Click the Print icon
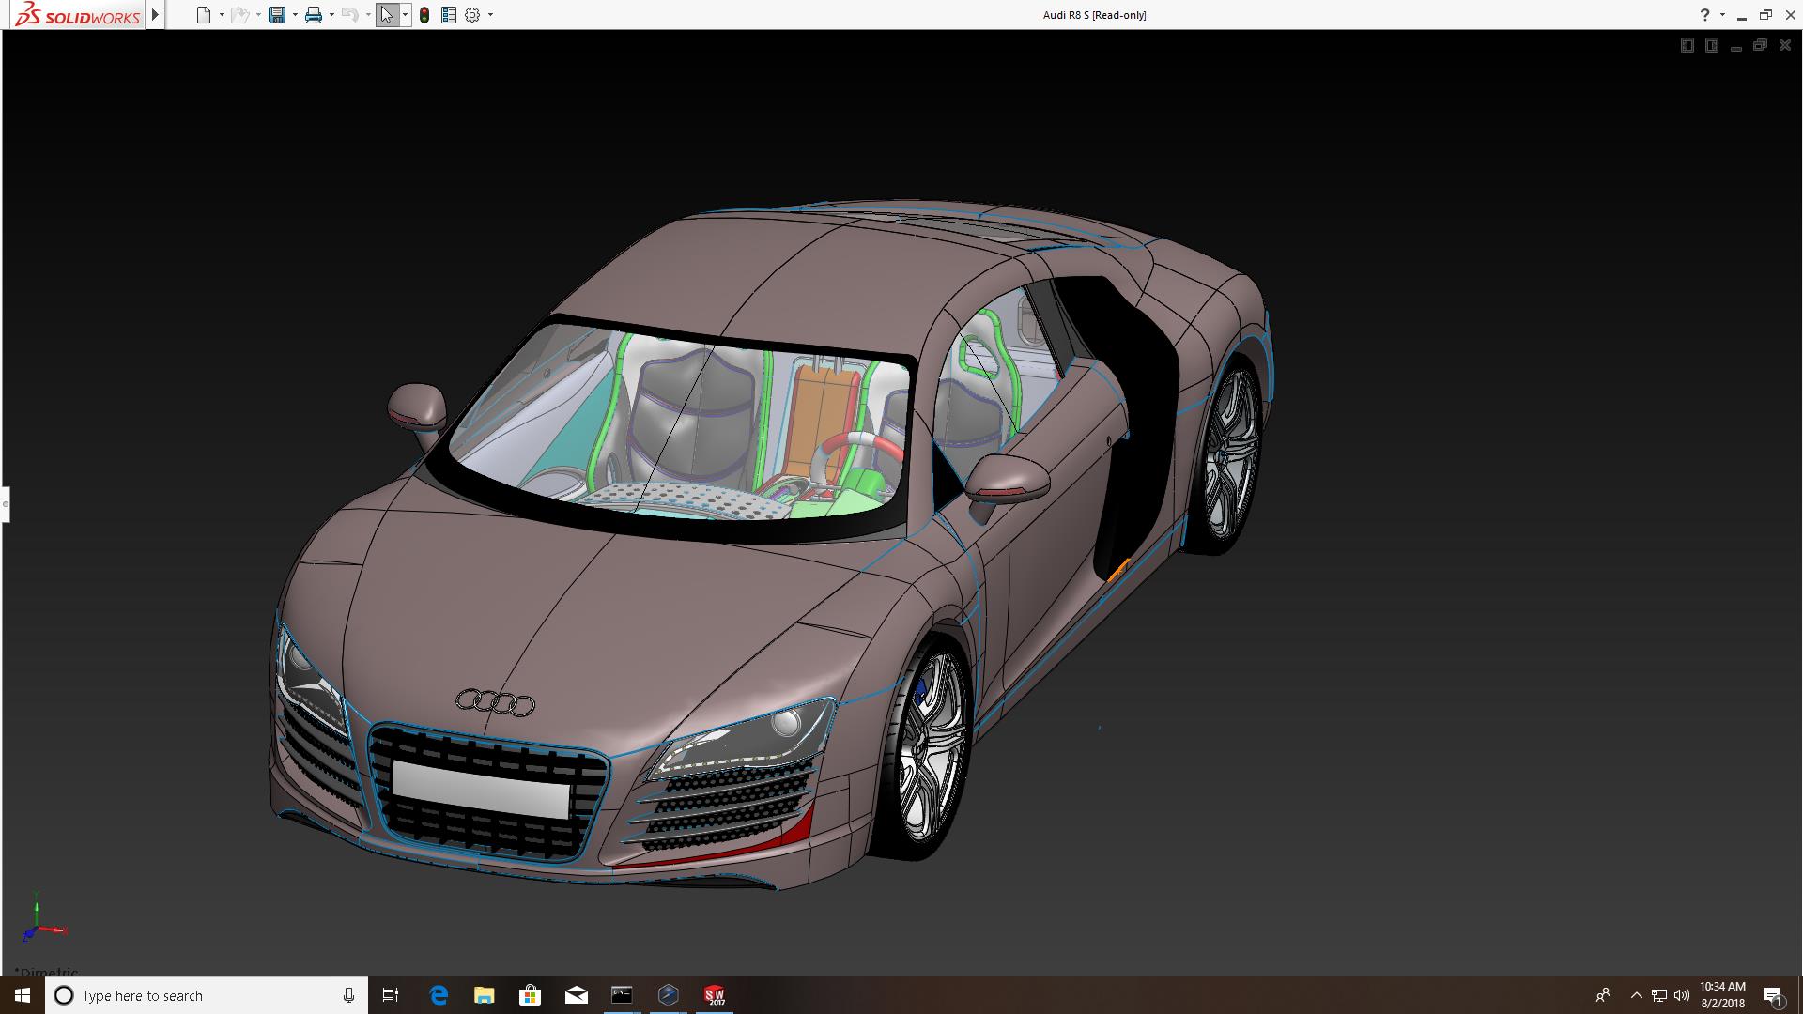Screen dimensions: 1803x1014 [314, 15]
